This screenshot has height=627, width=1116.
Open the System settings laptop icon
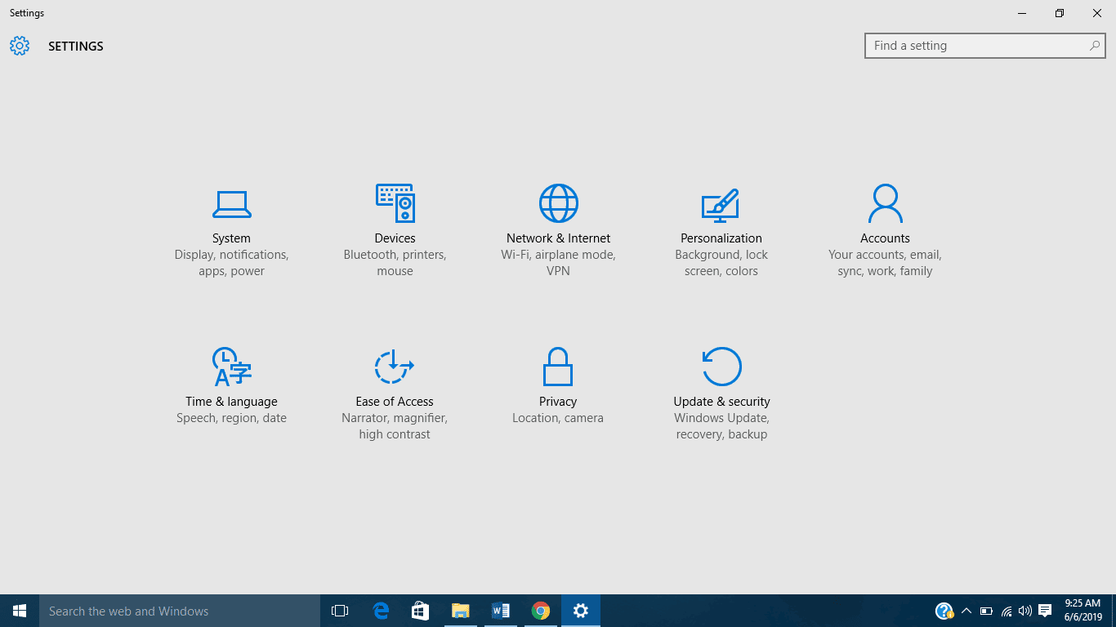point(231,204)
